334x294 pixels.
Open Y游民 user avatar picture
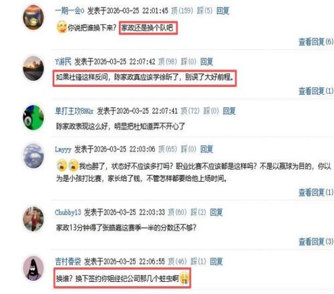(33, 68)
